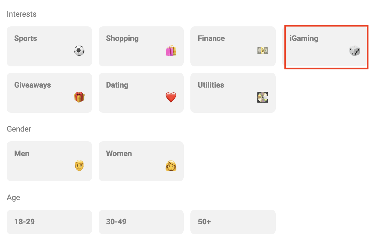The image size is (385, 244).
Task: Select the iGaming interest label
Action: [x=304, y=38]
